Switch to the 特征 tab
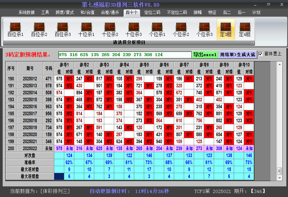 pos(212,13)
